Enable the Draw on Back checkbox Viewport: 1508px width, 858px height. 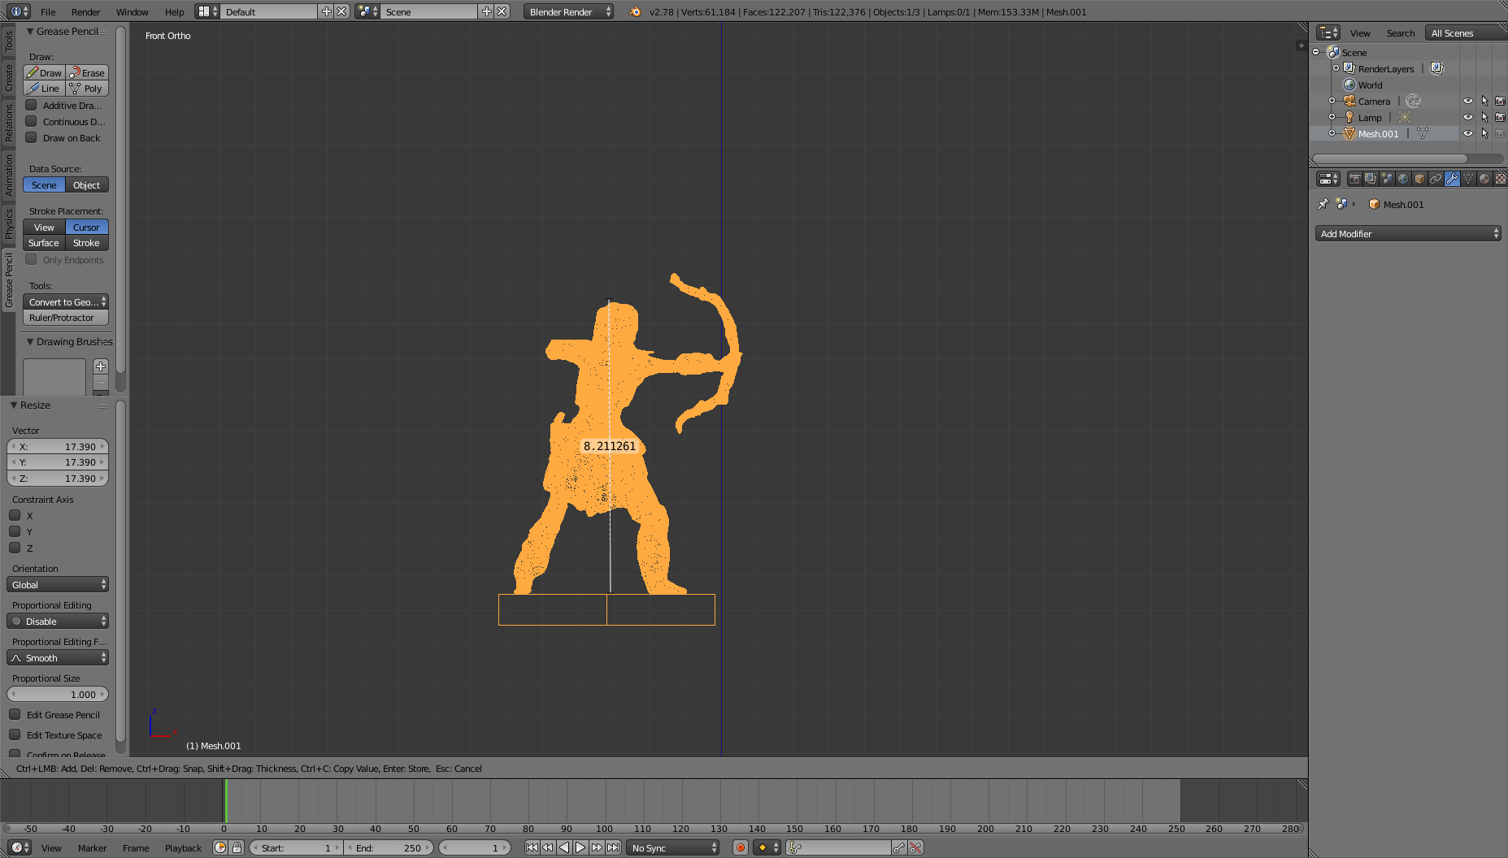pyautogui.click(x=31, y=137)
